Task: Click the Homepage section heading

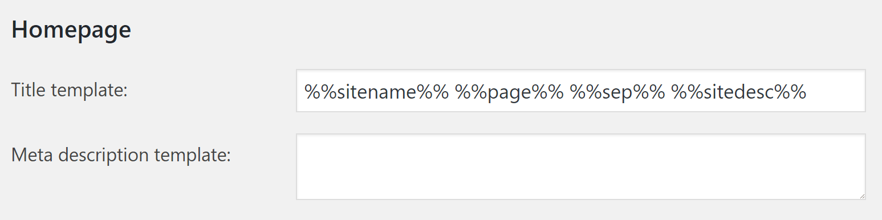Action: click(71, 30)
